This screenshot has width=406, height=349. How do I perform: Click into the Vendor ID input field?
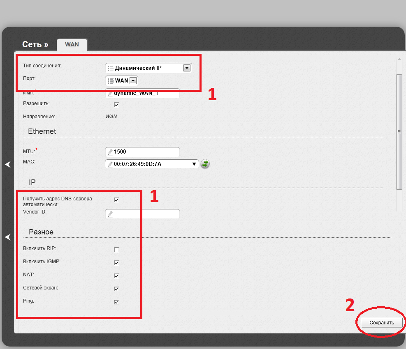click(146, 214)
